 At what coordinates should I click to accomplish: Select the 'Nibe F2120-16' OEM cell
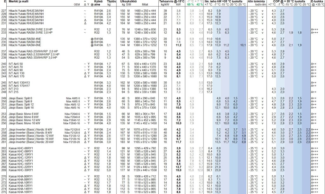pos(71,139)
